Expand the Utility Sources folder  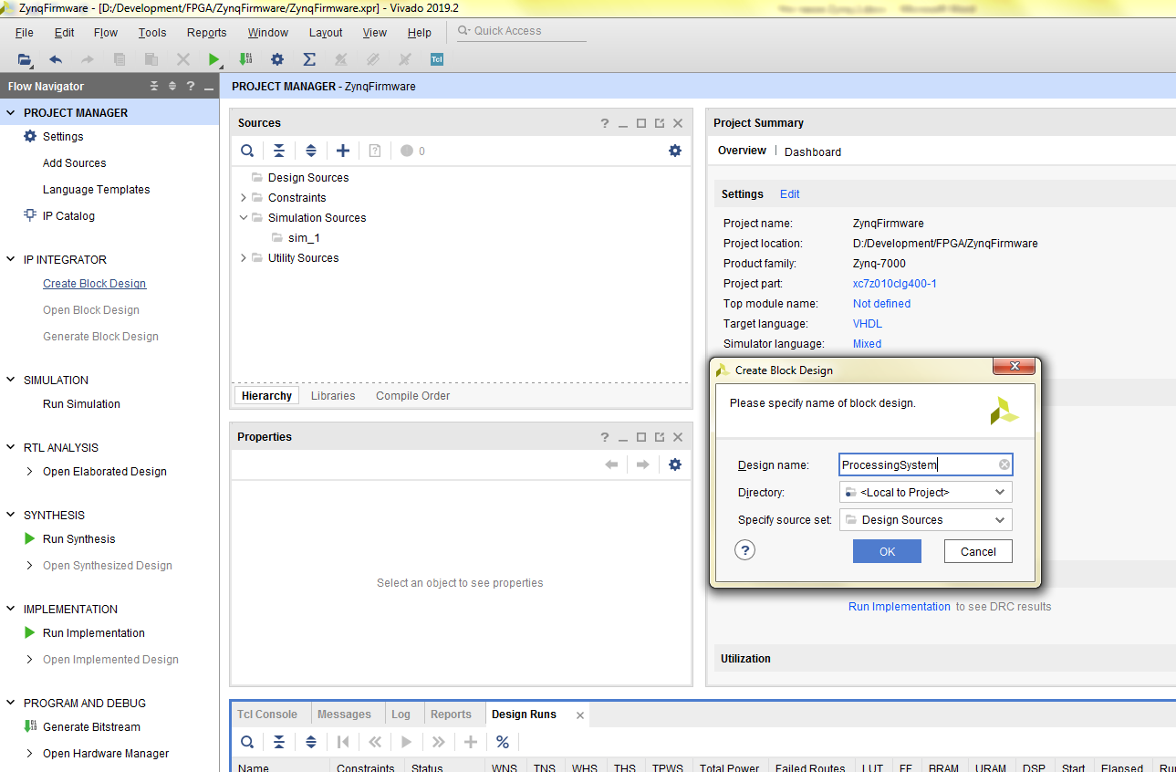click(244, 258)
